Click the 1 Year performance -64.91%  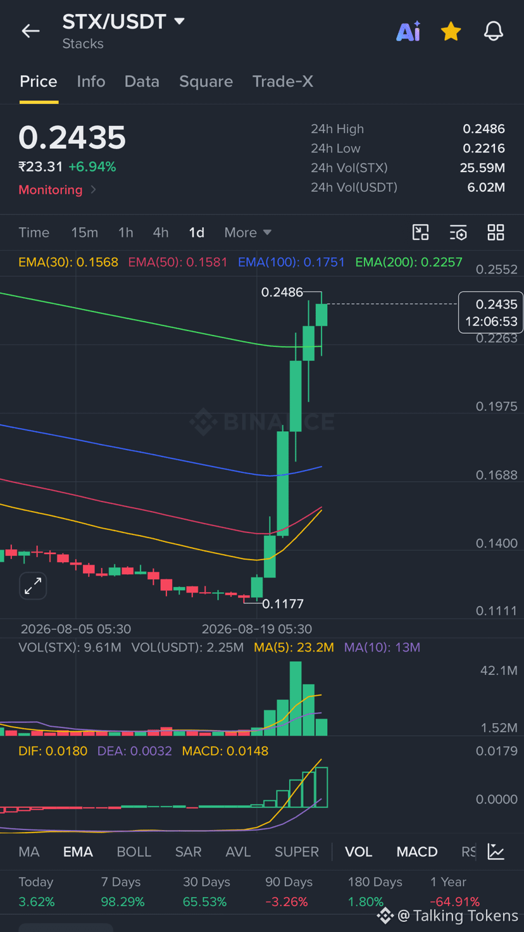[454, 902]
